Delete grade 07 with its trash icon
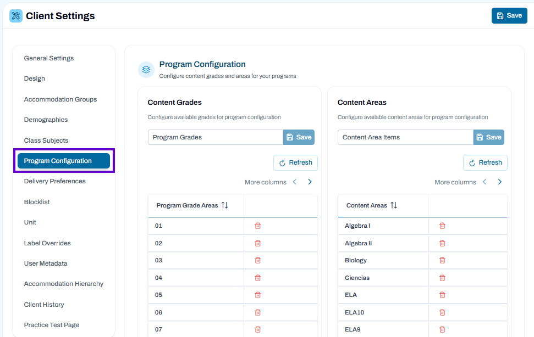The height and width of the screenshot is (337, 534). click(x=258, y=329)
